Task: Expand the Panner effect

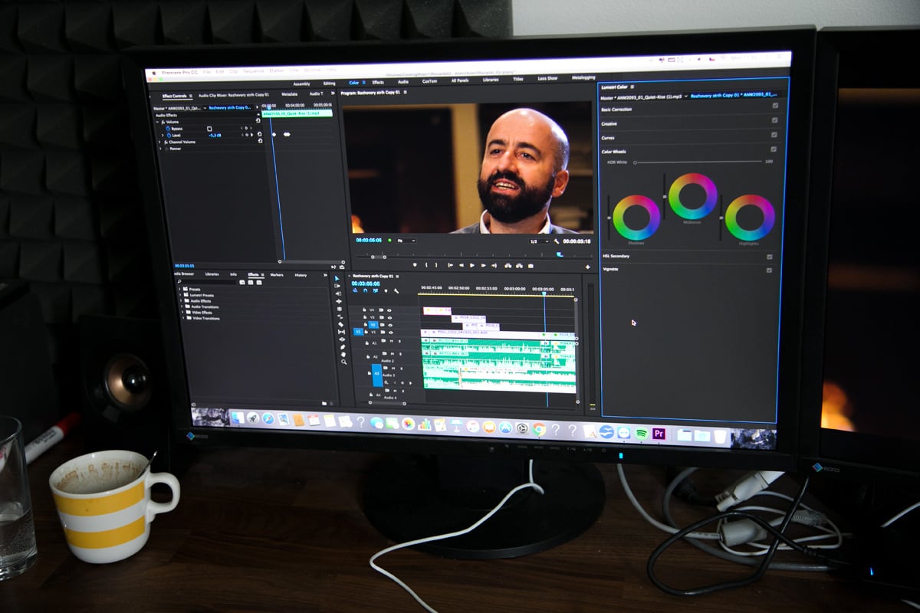Action: (x=160, y=149)
